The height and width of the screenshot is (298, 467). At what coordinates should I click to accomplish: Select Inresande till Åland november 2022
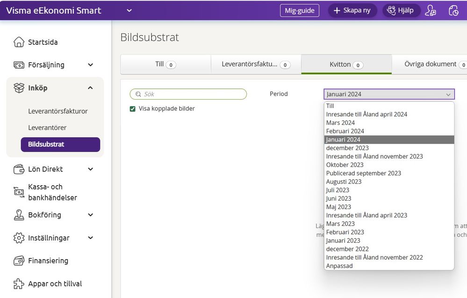click(x=389, y=257)
